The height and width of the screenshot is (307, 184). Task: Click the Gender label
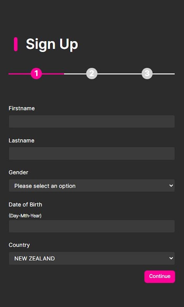tap(18, 172)
